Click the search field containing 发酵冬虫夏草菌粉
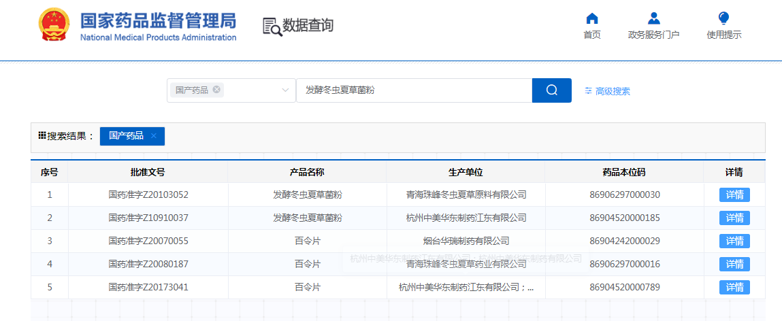 click(x=414, y=90)
